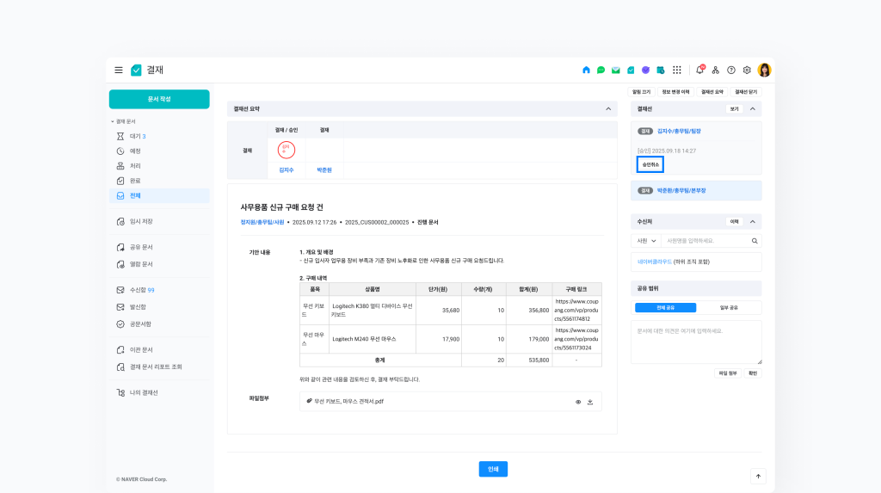Viewport: 881px width, 493px height.
Task: Open the notification bell in the header
Action: click(699, 70)
